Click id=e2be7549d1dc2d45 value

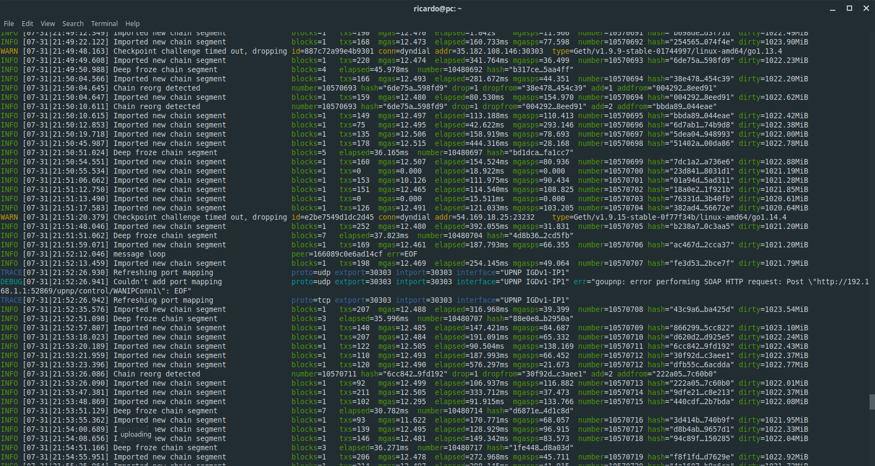[333, 217]
